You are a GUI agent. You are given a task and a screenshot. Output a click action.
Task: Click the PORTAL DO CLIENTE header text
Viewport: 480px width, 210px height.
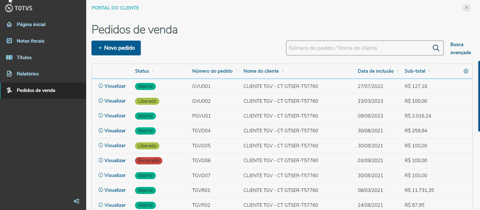click(x=115, y=8)
